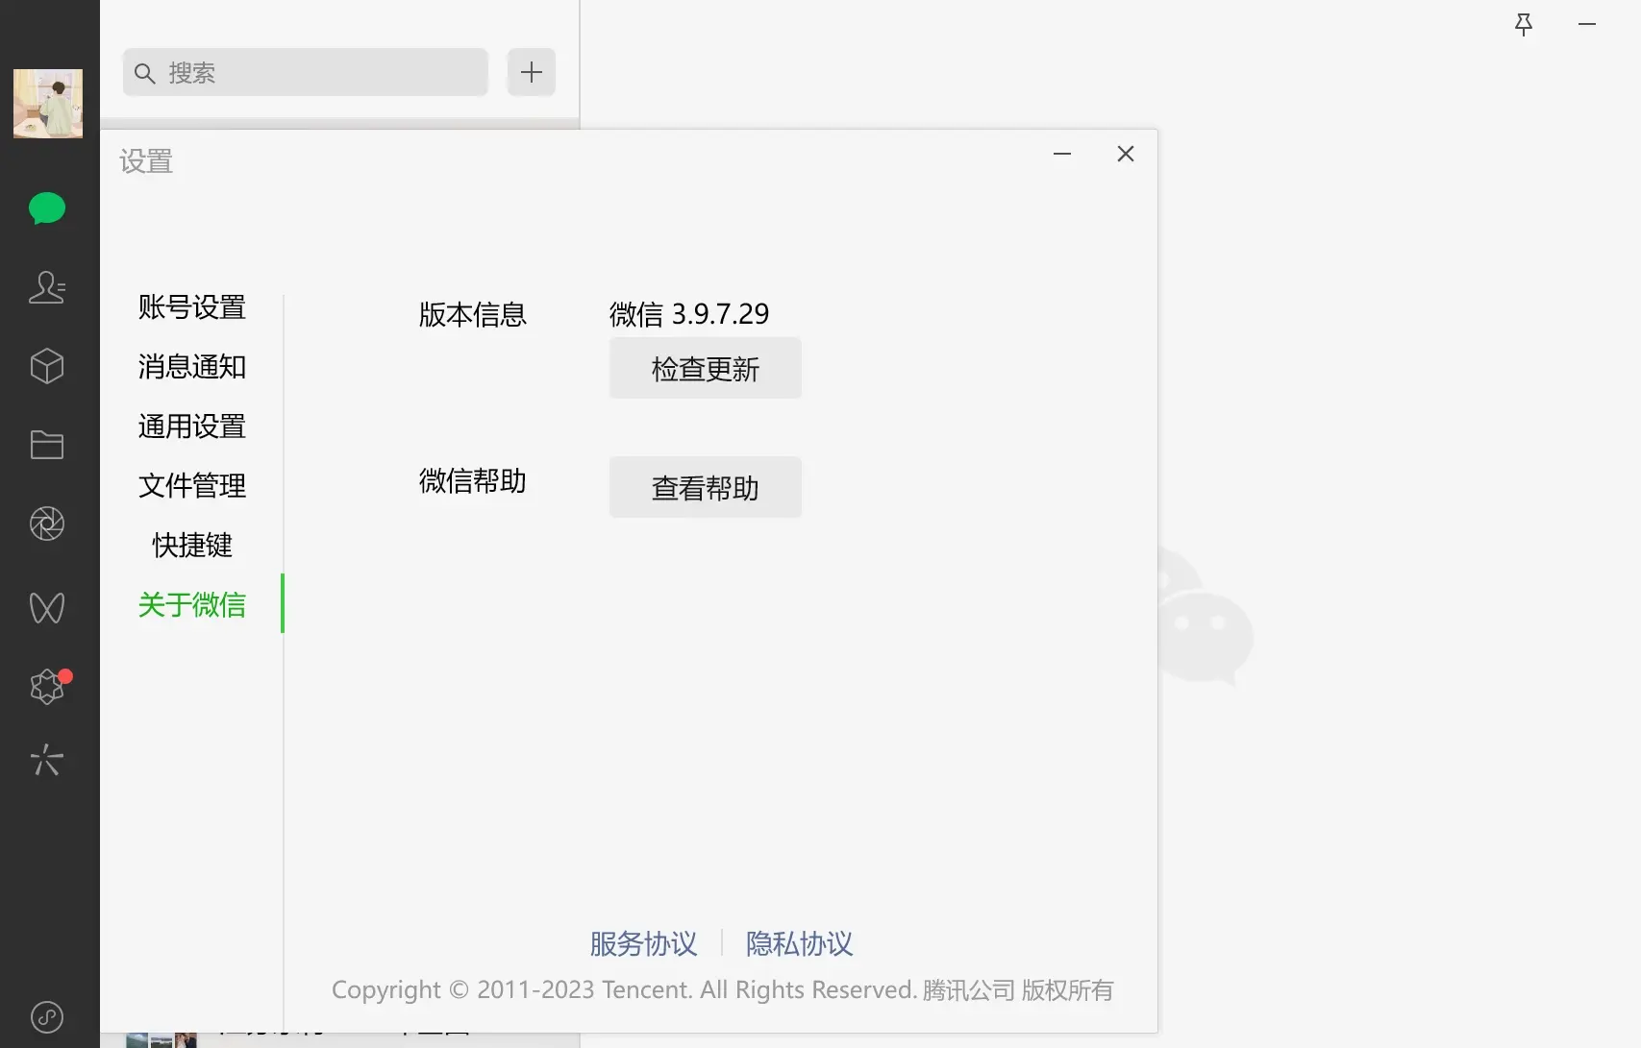1641x1048 pixels.
Task: Click the version text 微信 3.9.7.29
Action: [x=689, y=314]
